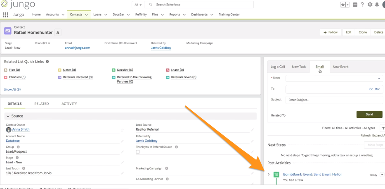Click the info icon beside Stage field
The image size is (385, 189).
(x=17, y=158)
